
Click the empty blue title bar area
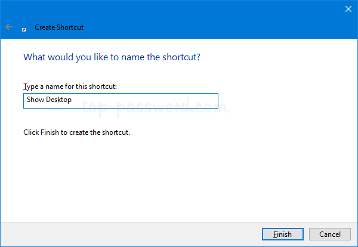pos(209,18)
